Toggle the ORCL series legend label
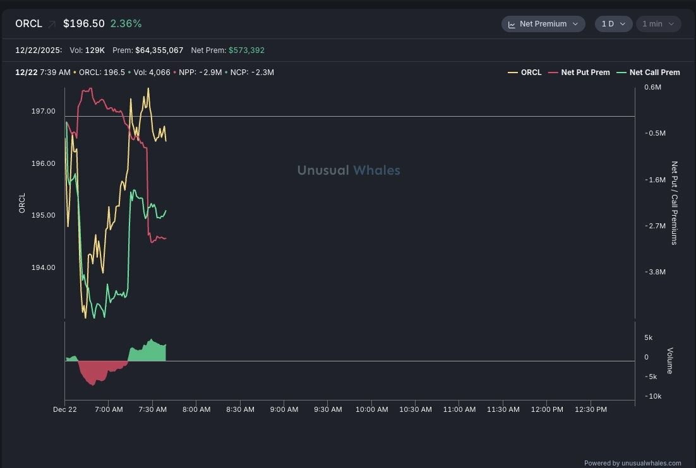Screen dimensions: 696x468 tap(531, 73)
